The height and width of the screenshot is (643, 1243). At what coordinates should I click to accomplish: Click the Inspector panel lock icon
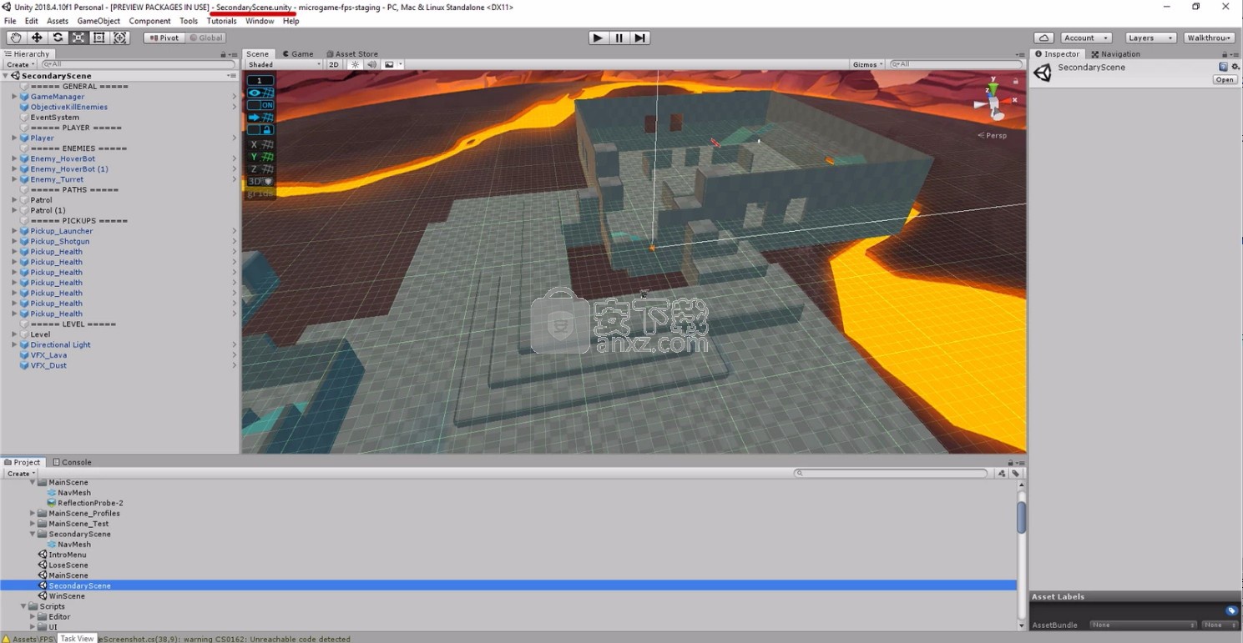coord(1226,53)
